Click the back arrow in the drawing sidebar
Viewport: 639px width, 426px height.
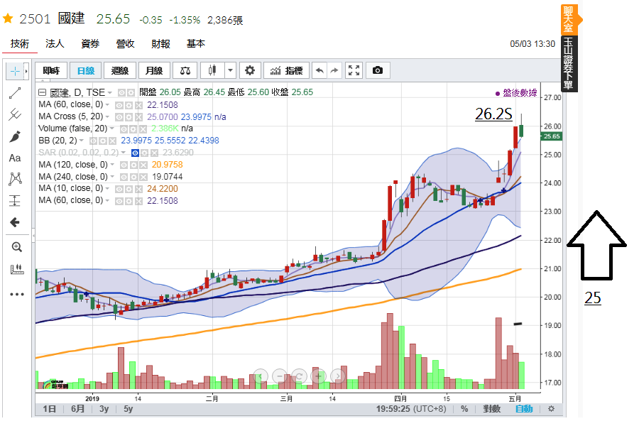(15, 222)
